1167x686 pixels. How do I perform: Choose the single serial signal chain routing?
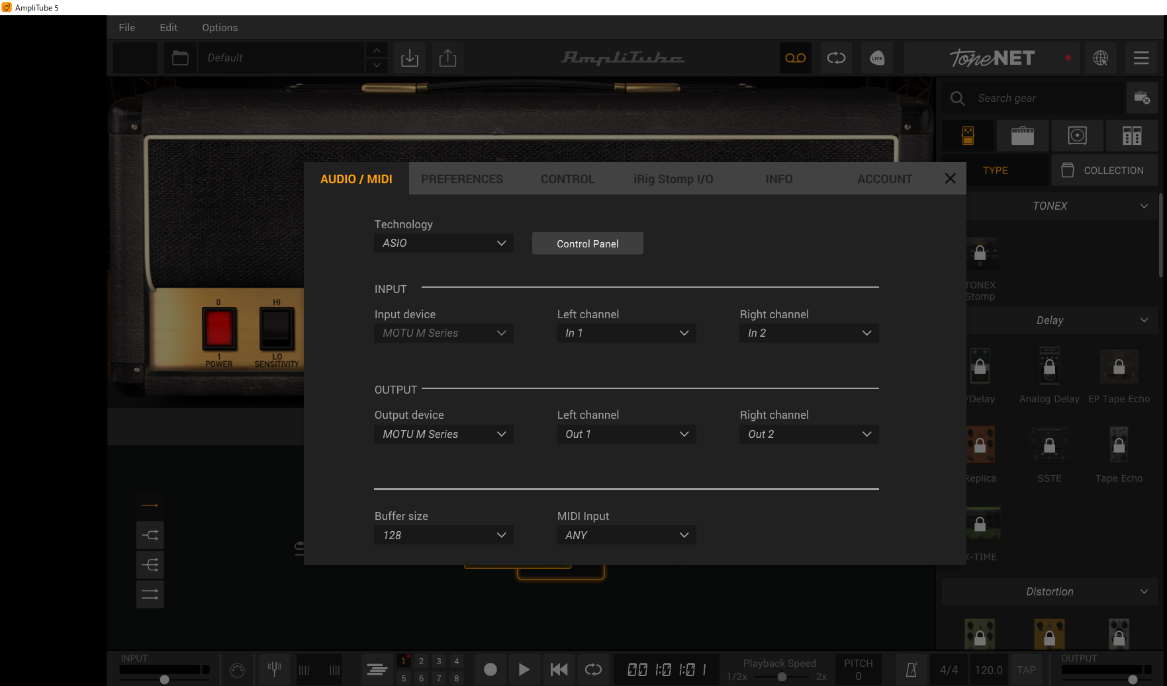click(150, 505)
